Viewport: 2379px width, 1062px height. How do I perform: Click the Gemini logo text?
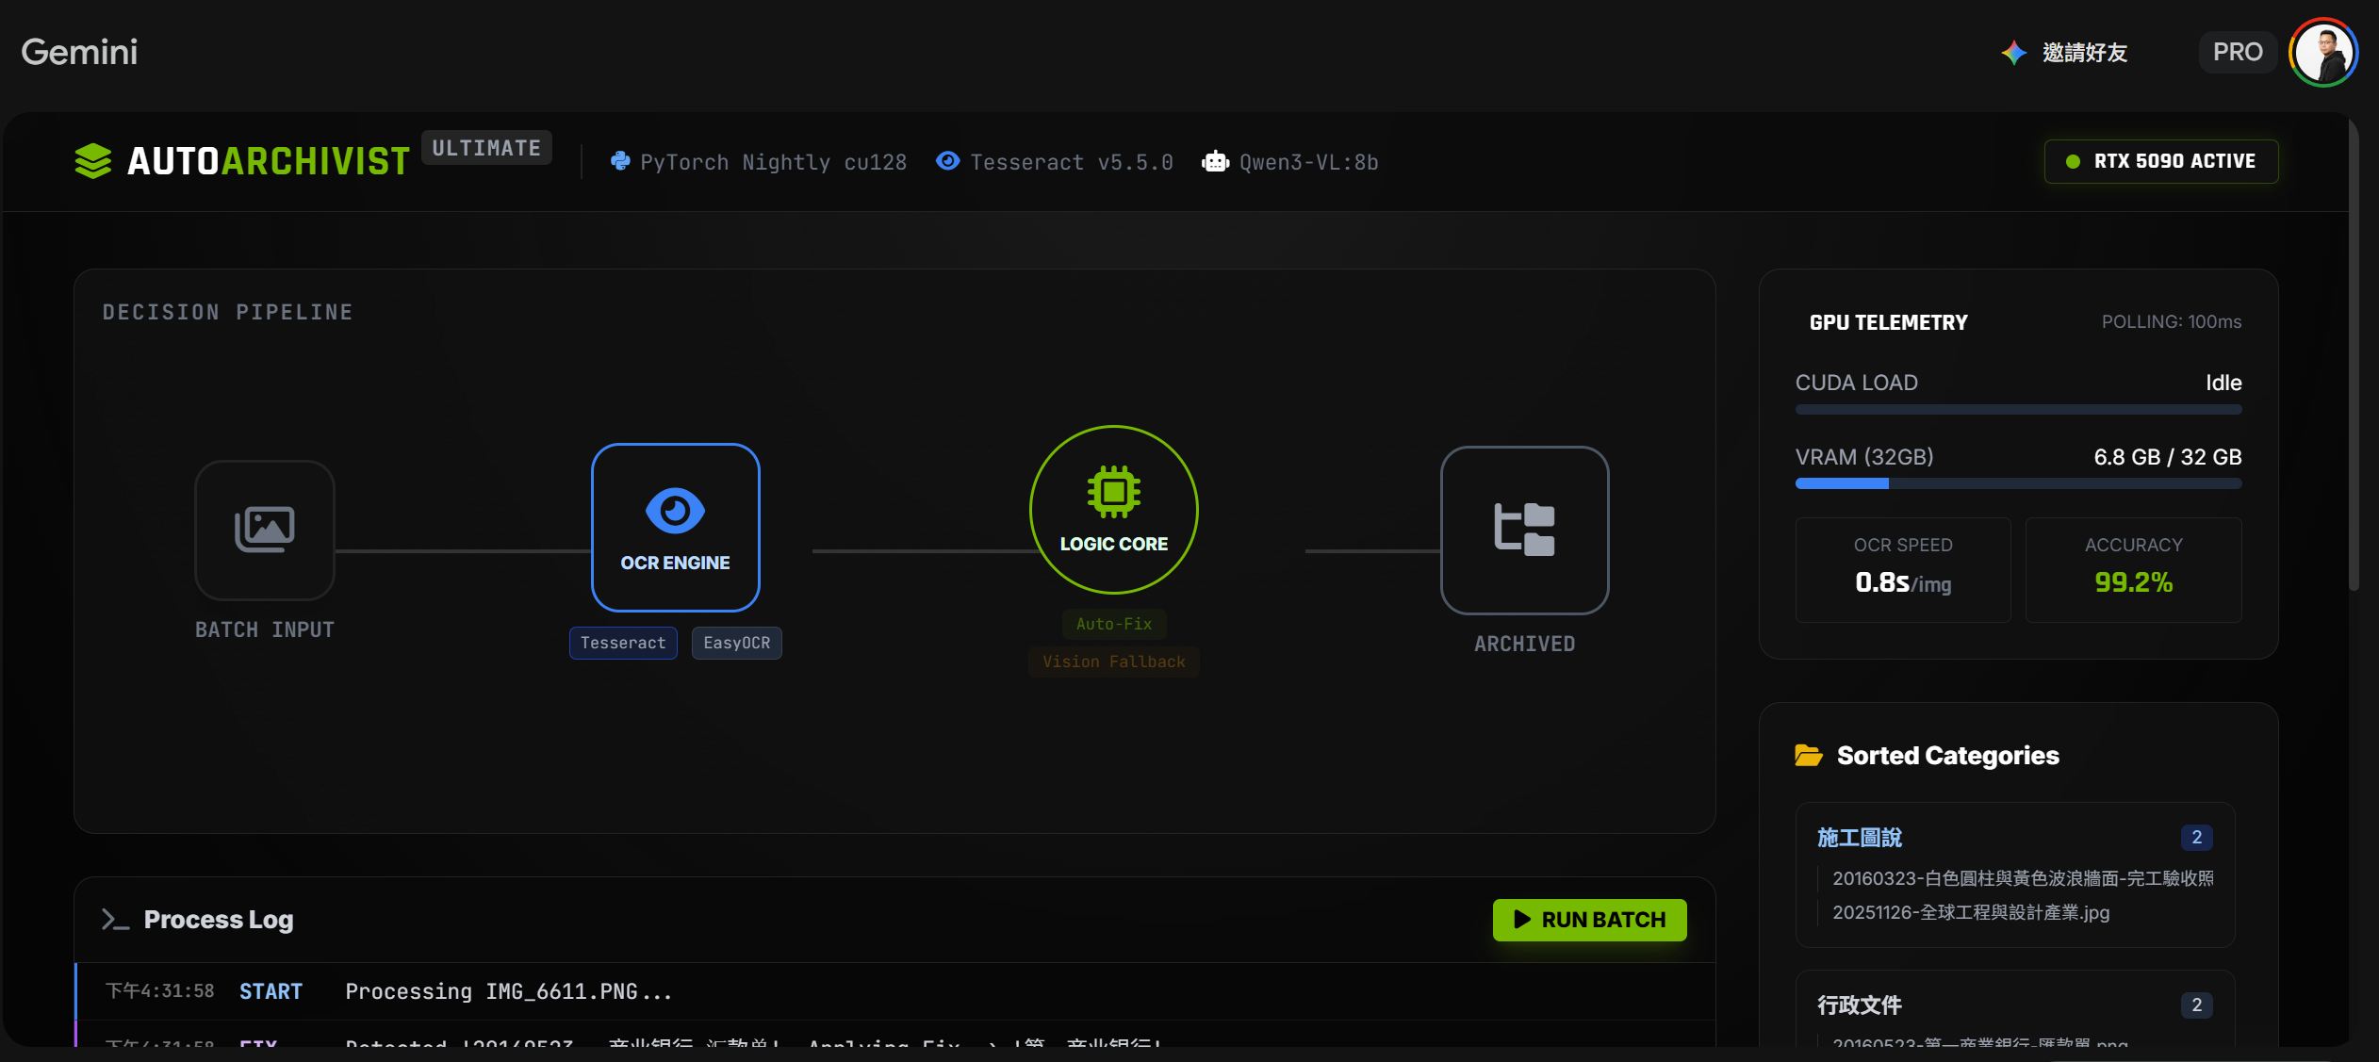[80, 52]
